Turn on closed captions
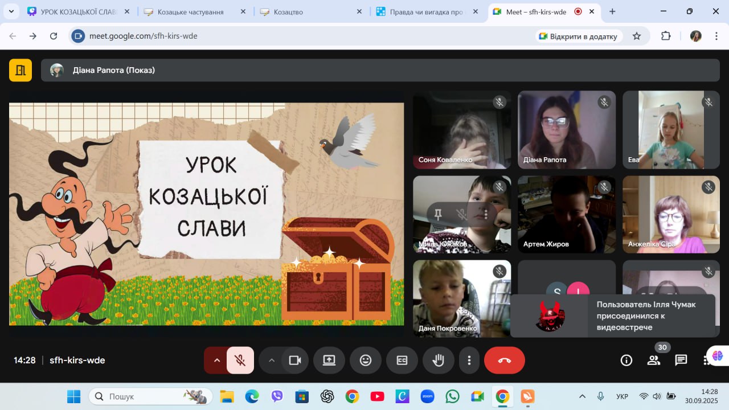The width and height of the screenshot is (729, 410). (x=402, y=360)
